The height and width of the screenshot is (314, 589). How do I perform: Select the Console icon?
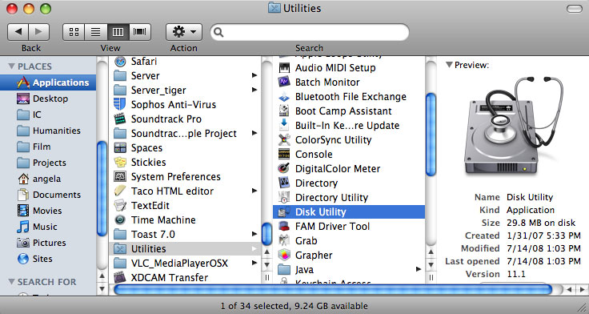tap(284, 154)
